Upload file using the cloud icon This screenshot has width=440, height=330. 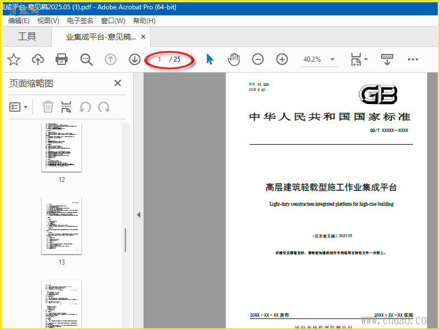(x=37, y=59)
